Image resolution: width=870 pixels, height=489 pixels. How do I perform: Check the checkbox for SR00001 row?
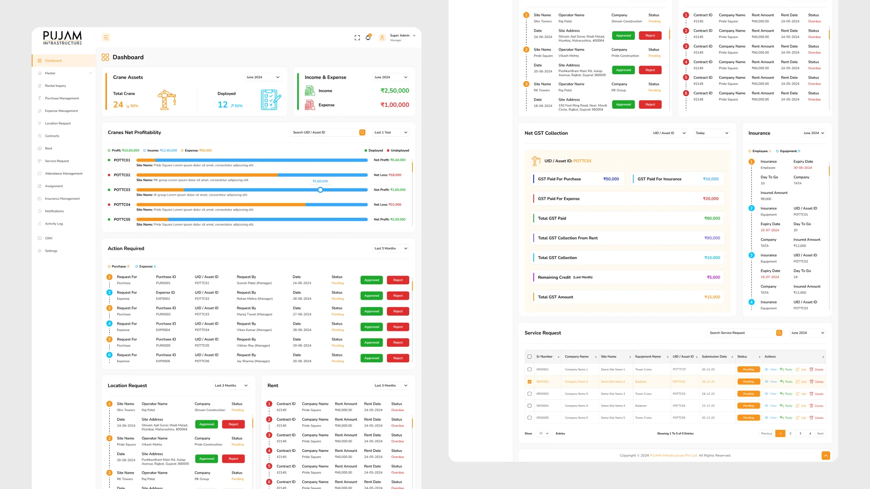pos(529,369)
